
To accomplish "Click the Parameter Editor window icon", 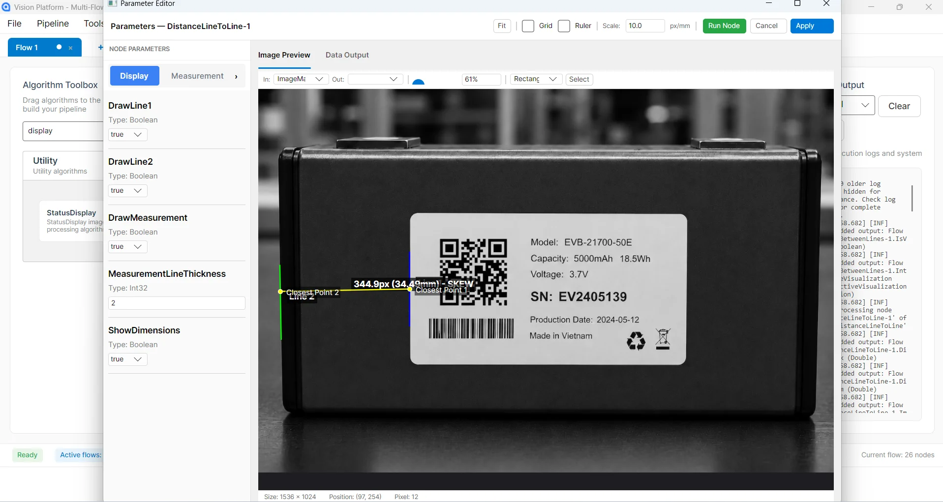I will tap(113, 3).
